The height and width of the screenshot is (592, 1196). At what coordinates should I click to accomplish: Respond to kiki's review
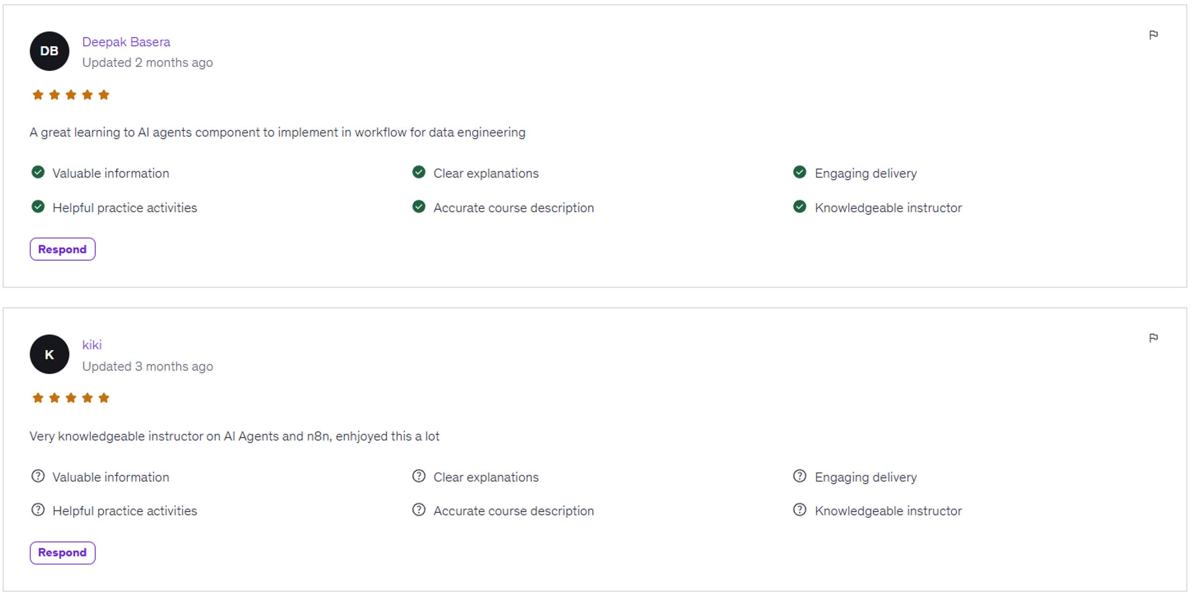(x=63, y=552)
